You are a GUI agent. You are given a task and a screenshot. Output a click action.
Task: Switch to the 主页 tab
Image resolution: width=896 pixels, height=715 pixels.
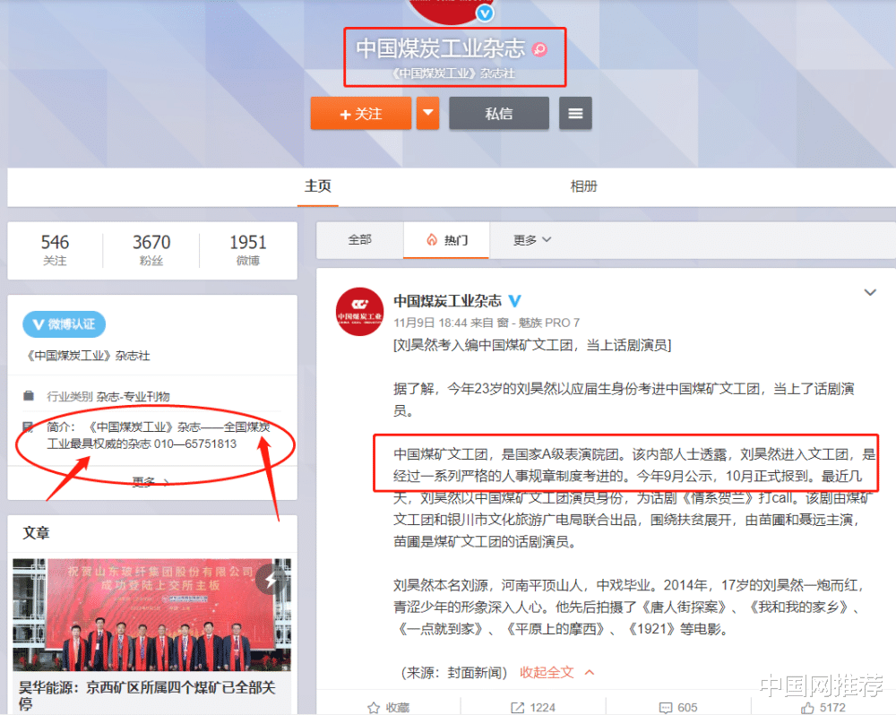click(x=318, y=185)
